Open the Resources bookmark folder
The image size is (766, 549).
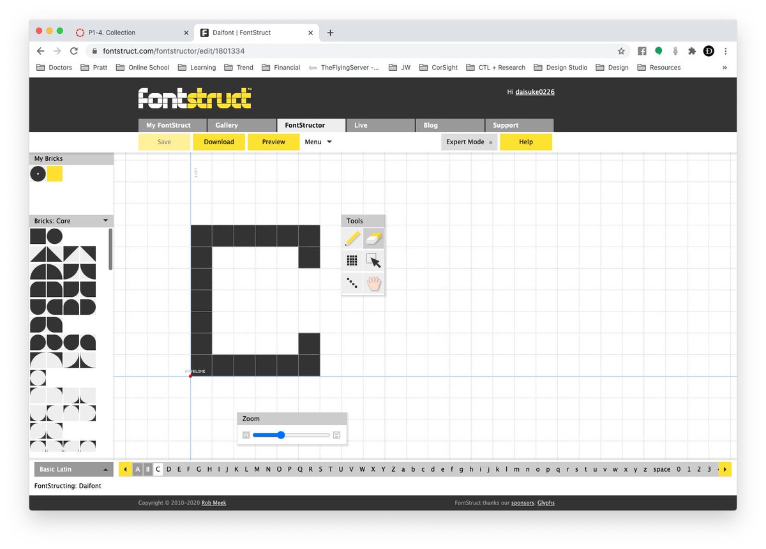tap(658, 67)
